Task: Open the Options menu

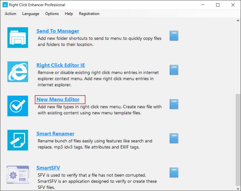Action: point(52,14)
